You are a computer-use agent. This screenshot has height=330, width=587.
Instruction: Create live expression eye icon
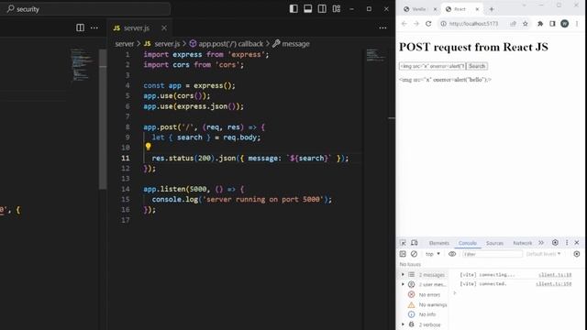[452, 254]
